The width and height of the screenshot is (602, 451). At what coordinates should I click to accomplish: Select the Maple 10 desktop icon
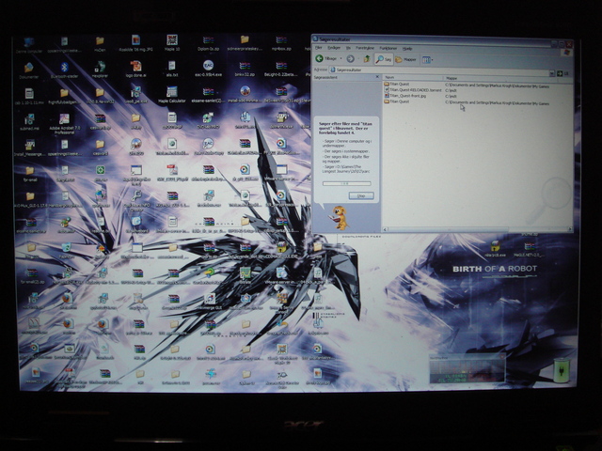click(x=172, y=43)
